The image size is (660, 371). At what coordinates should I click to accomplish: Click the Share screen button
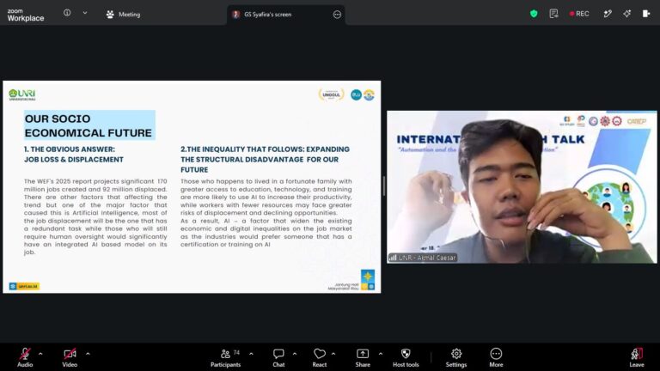(363, 357)
